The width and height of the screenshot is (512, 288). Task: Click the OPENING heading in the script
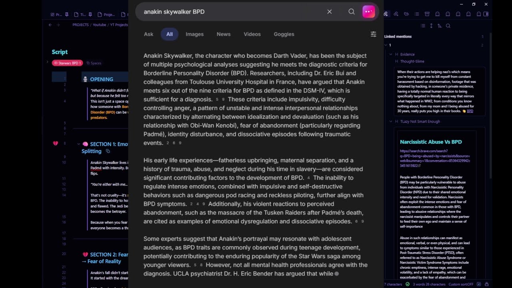pyautogui.click(x=102, y=79)
